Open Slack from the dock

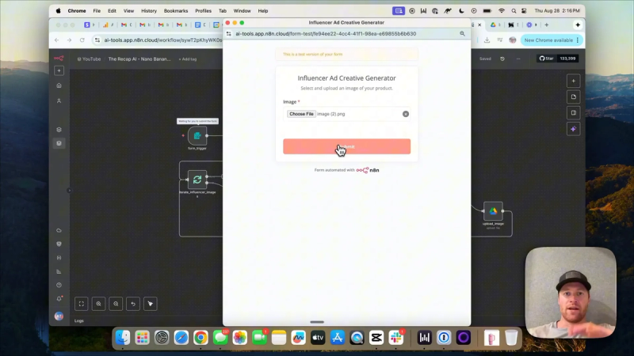(x=395, y=338)
